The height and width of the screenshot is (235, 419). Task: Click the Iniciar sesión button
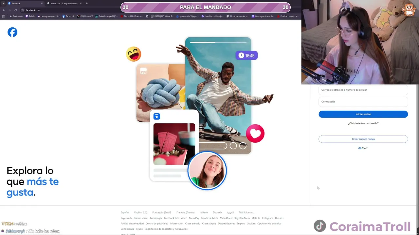click(x=363, y=114)
